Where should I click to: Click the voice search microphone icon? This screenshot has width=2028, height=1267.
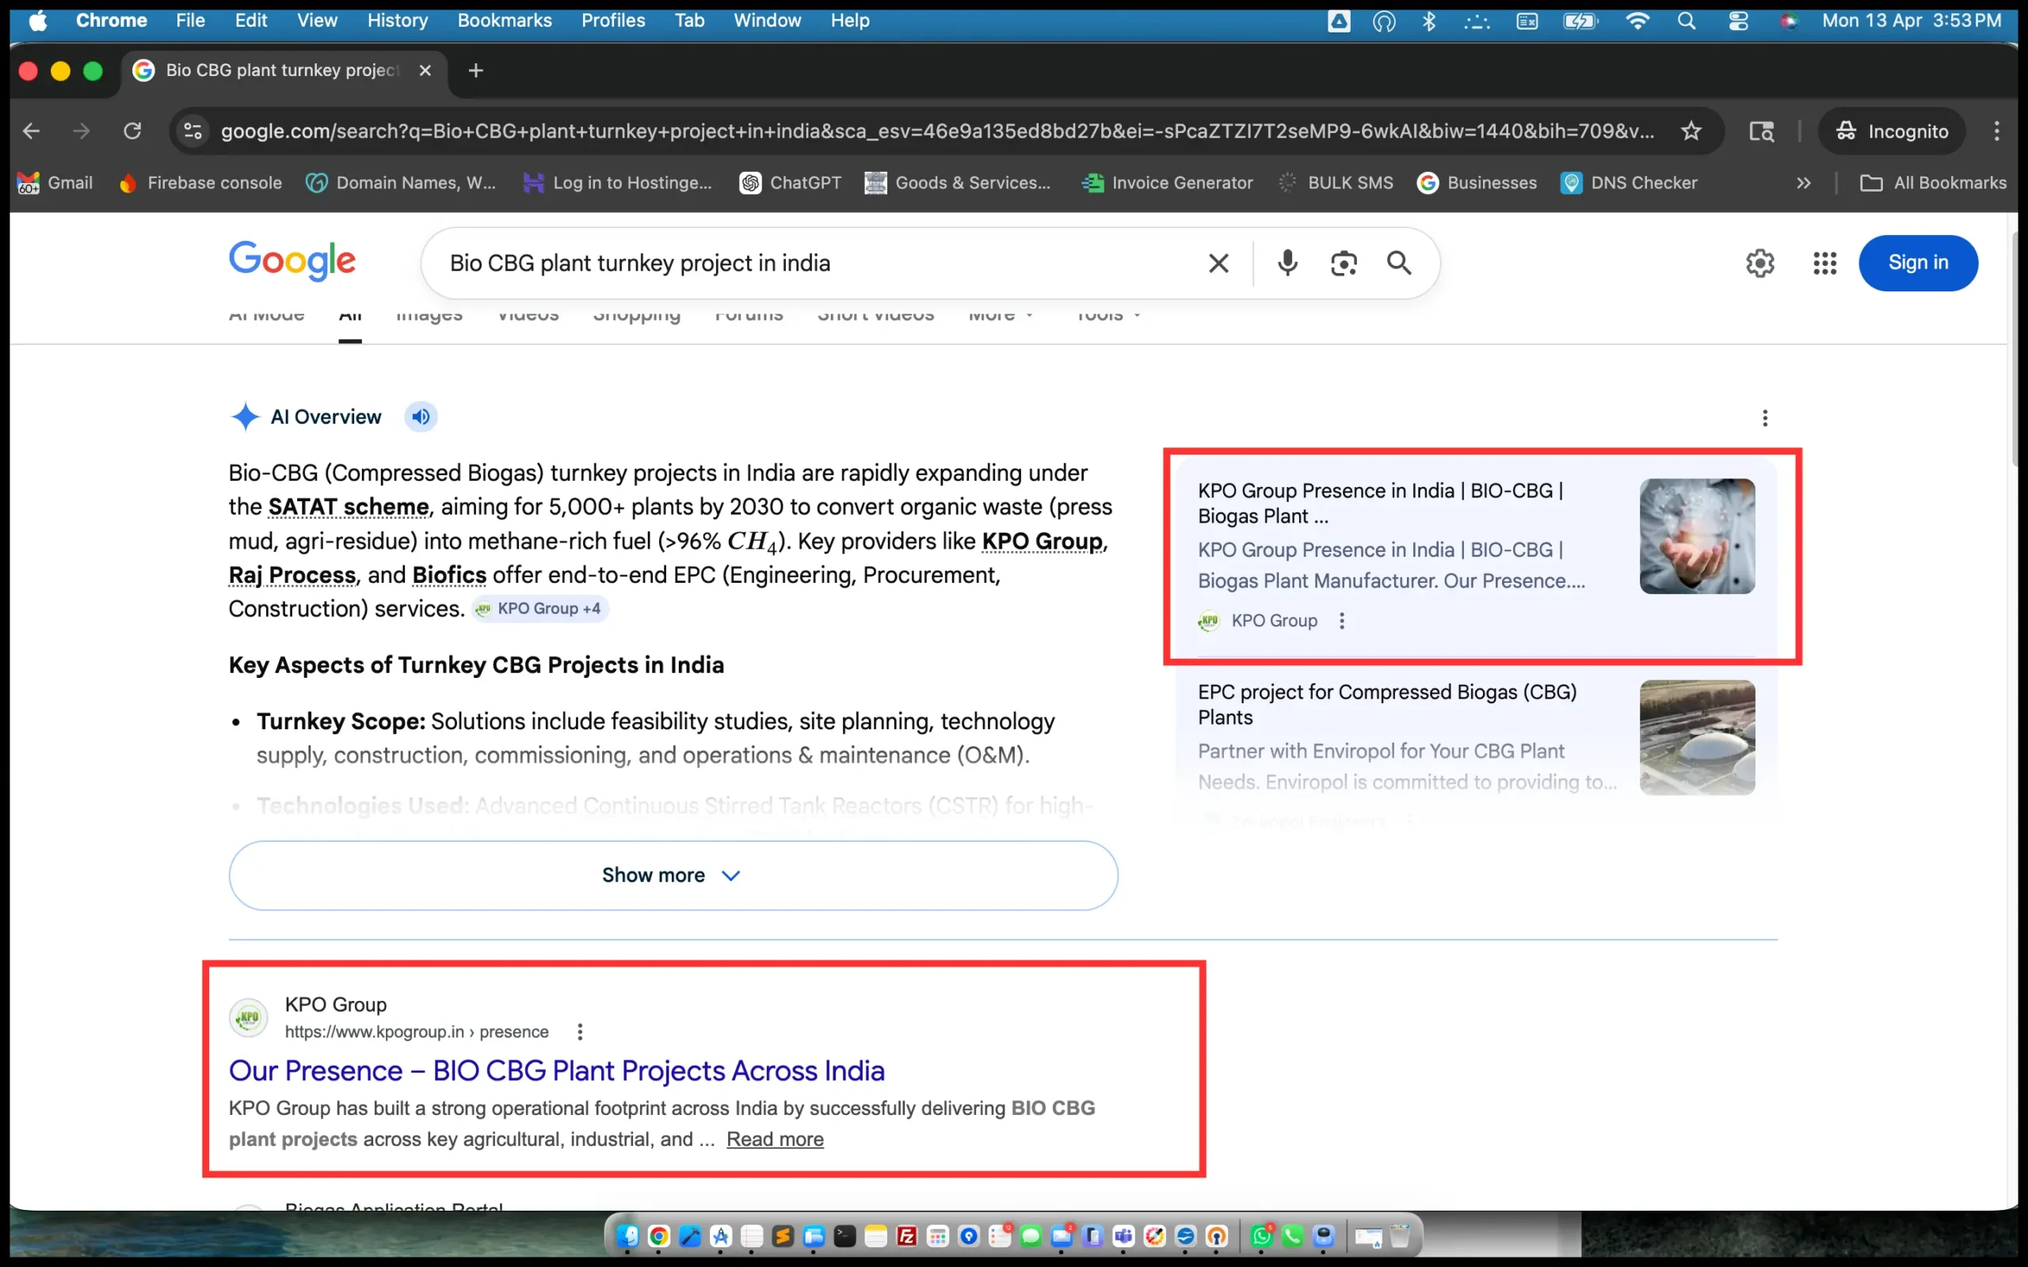[x=1287, y=263]
